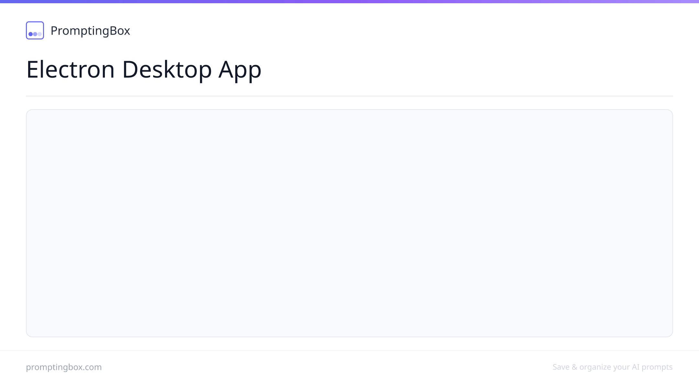Click the word Electron in the title

click(71, 69)
